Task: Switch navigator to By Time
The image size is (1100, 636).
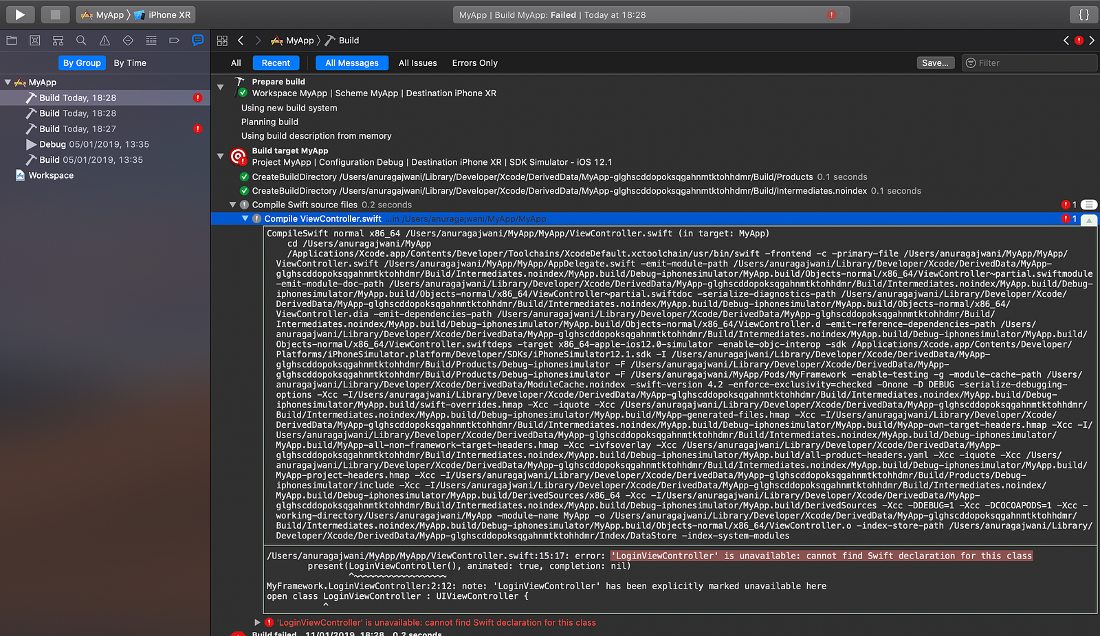Action: (130, 63)
